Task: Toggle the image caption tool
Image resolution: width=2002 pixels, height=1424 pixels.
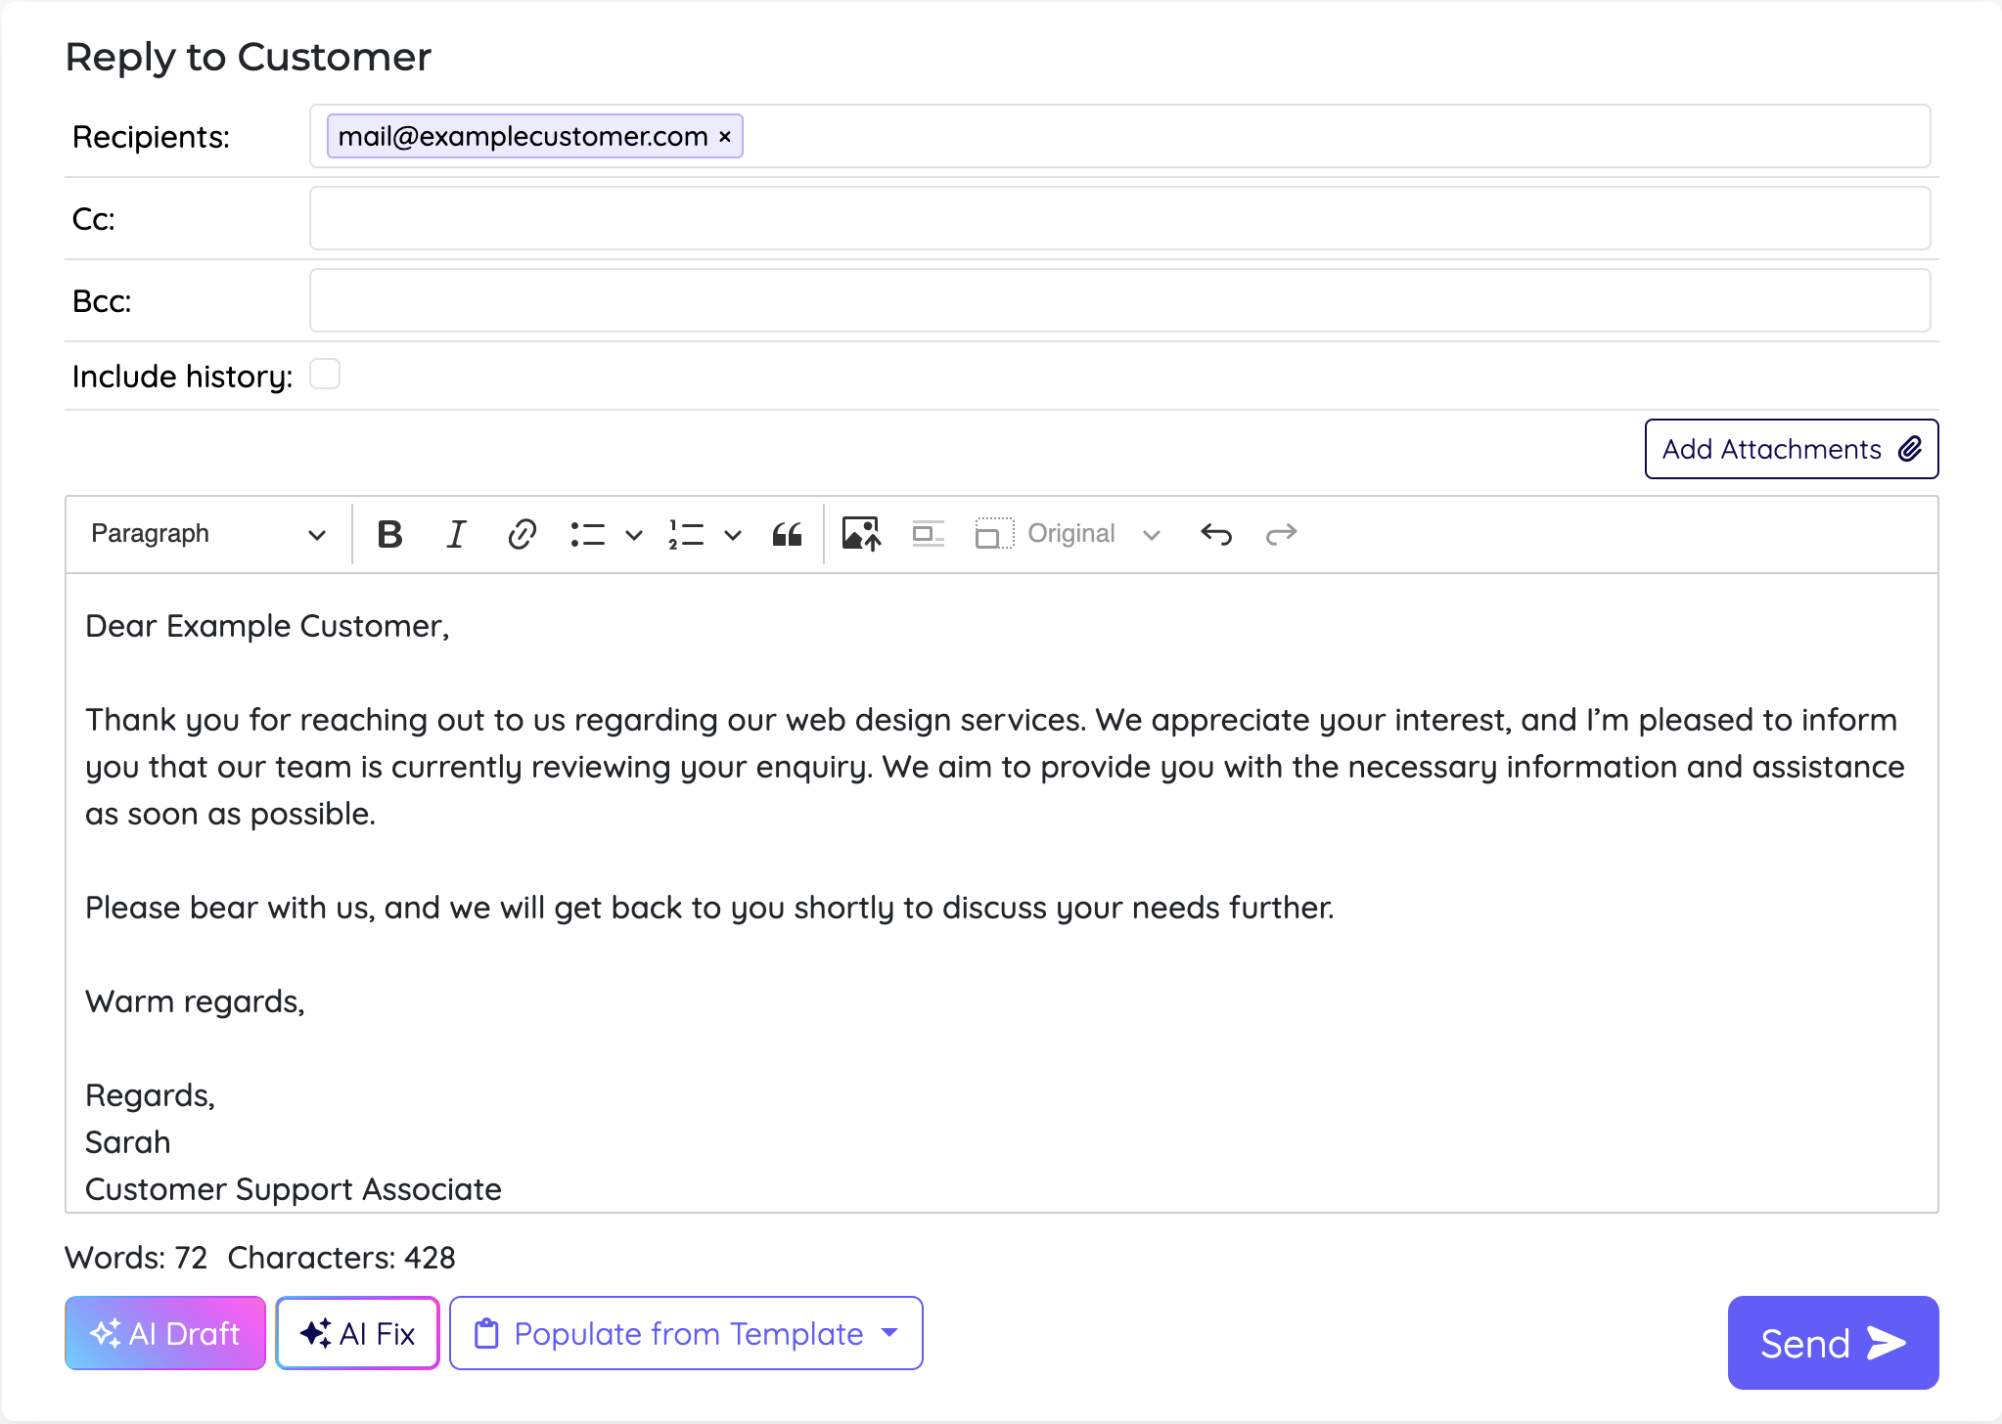Action: (x=928, y=534)
